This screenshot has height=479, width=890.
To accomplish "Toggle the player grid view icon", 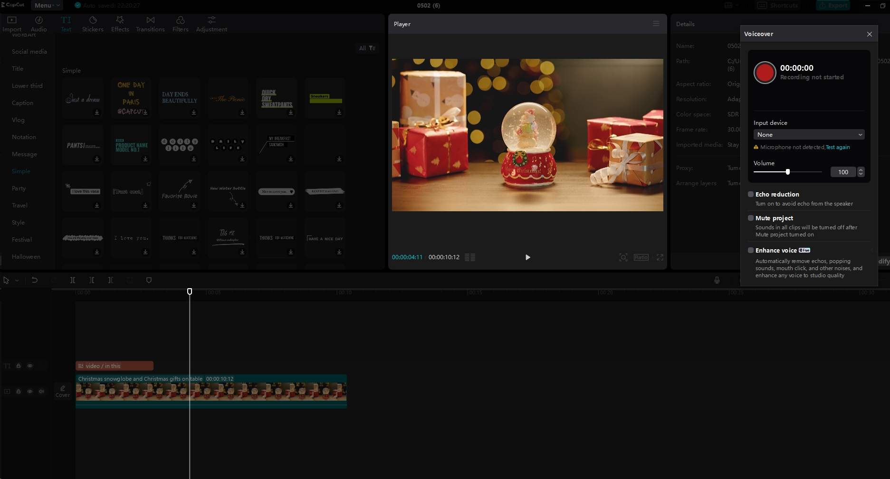I will click(x=469, y=257).
